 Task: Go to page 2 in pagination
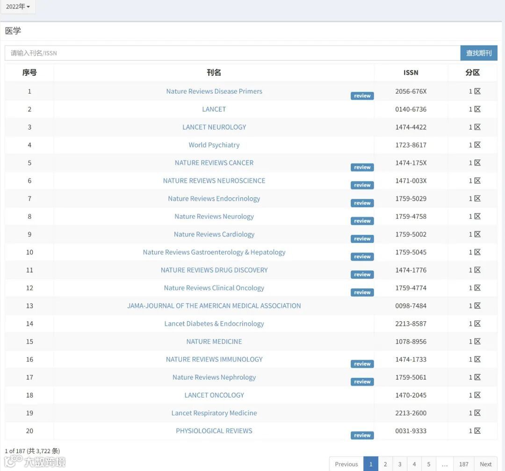click(385, 464)
